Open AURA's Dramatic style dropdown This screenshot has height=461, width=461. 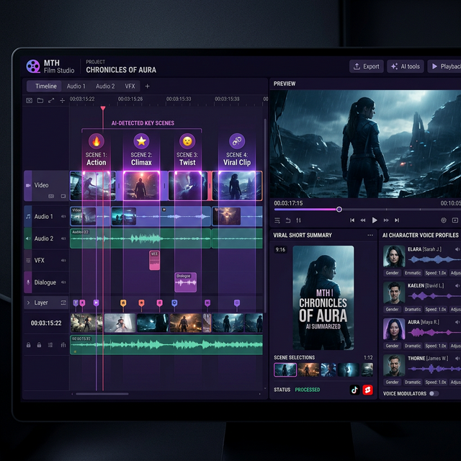pyautogui.click(x=413, y=346)
